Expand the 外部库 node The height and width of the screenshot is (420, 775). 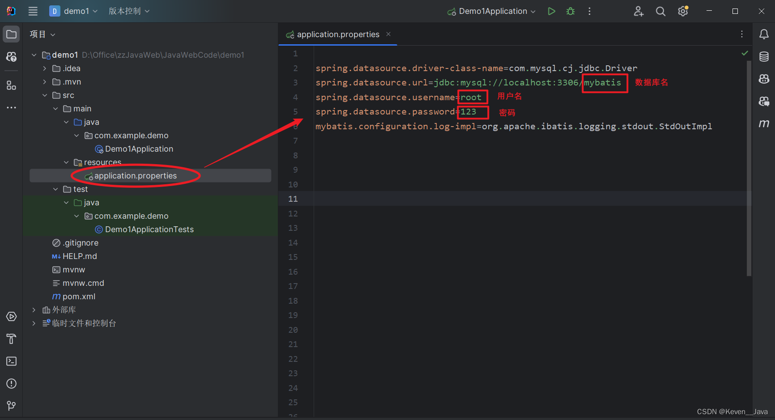click(x=34, y=310)
